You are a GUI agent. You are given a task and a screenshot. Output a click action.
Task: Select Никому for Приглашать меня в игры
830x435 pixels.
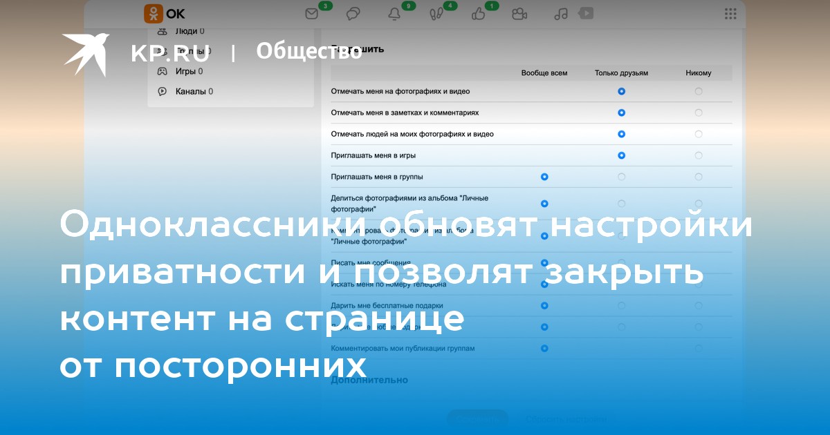699,155
